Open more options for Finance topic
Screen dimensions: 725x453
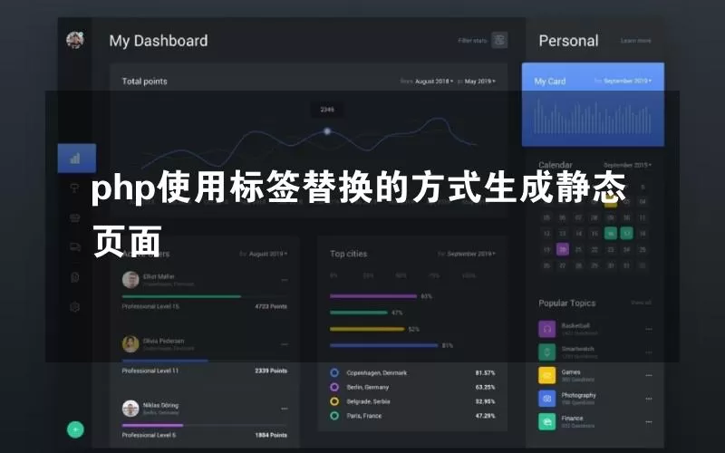(x=649, y=421)
